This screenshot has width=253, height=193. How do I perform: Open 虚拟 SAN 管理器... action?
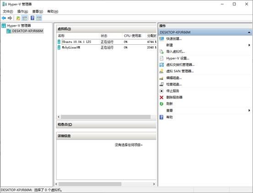(x=180, y=71)
